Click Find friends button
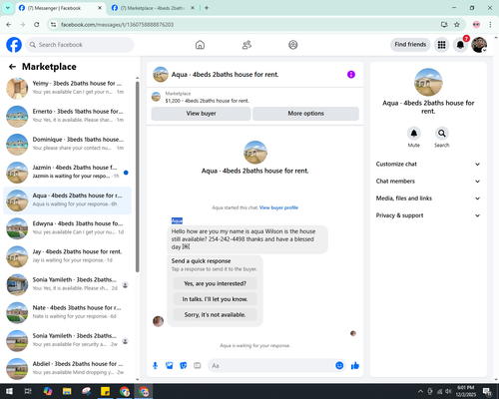Viewport: 499px width, 399px height. click(410, 45)
